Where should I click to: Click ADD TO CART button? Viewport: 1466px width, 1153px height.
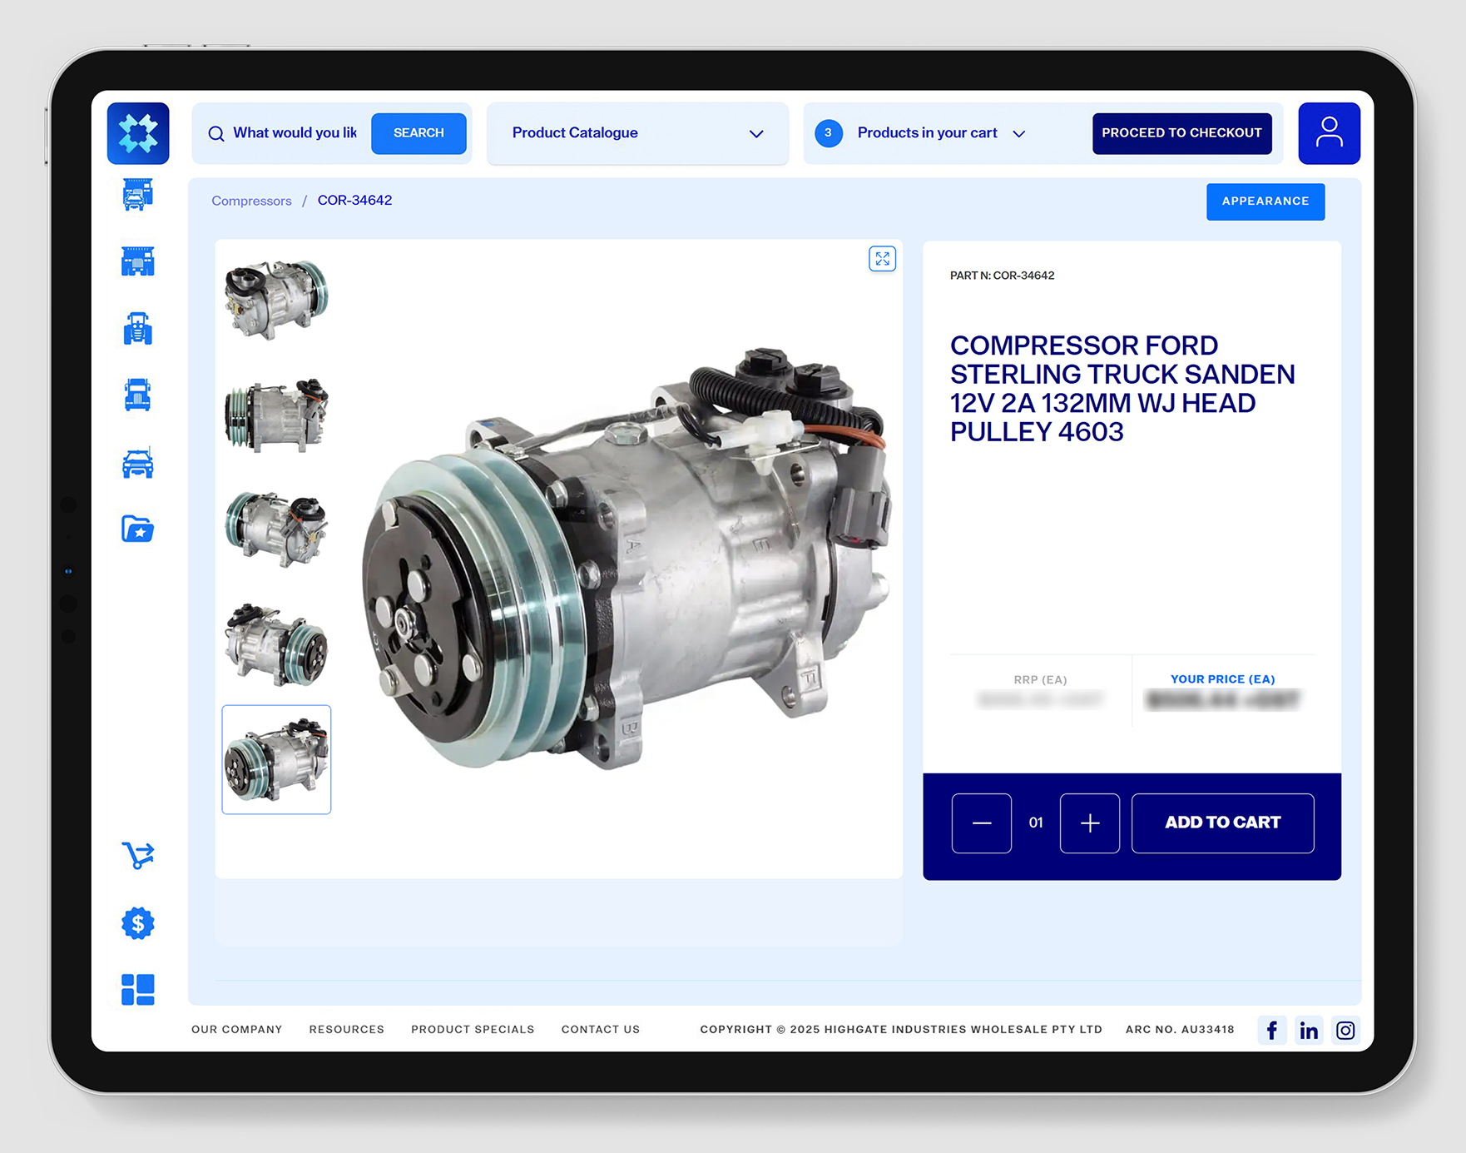(x=1222, y=823)
